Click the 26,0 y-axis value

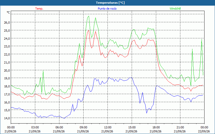coord(7,23)
